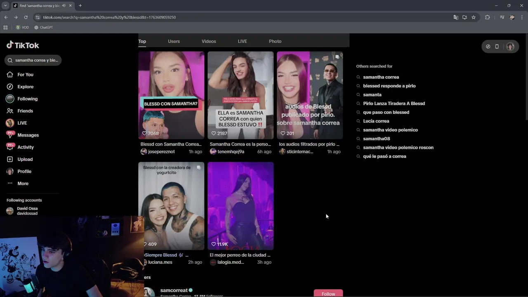528x297 pixels.
Task: Search suggestion 'blessed responde a pirlo'
Action: pyautogui.click(x=389, y=86)
